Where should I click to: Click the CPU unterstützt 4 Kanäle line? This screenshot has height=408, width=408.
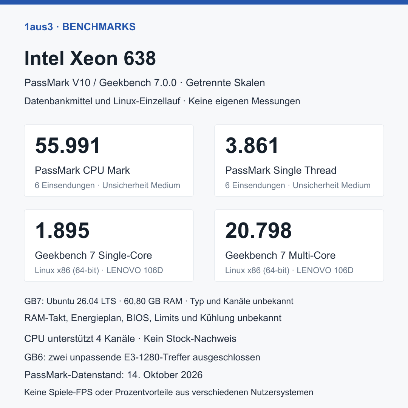130,338
